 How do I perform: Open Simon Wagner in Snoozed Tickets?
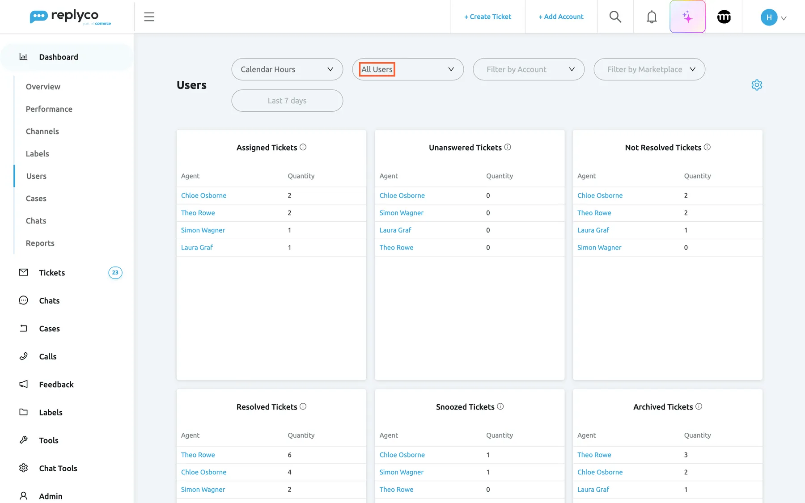(402, 472)
